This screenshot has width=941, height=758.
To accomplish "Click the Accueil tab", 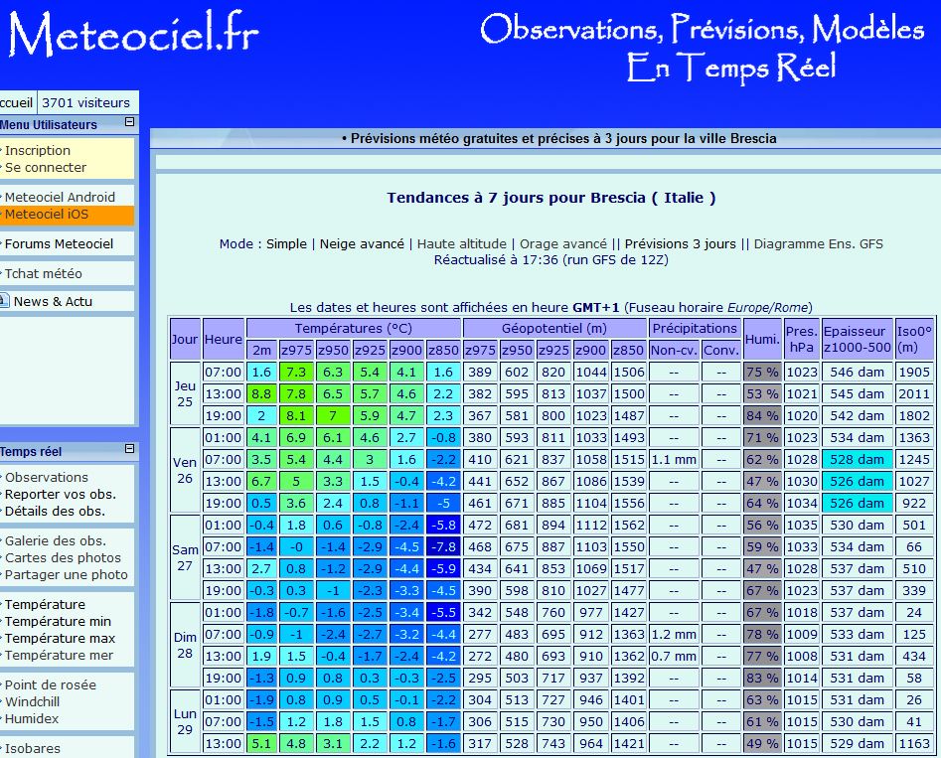I will [x=17, y=102].
